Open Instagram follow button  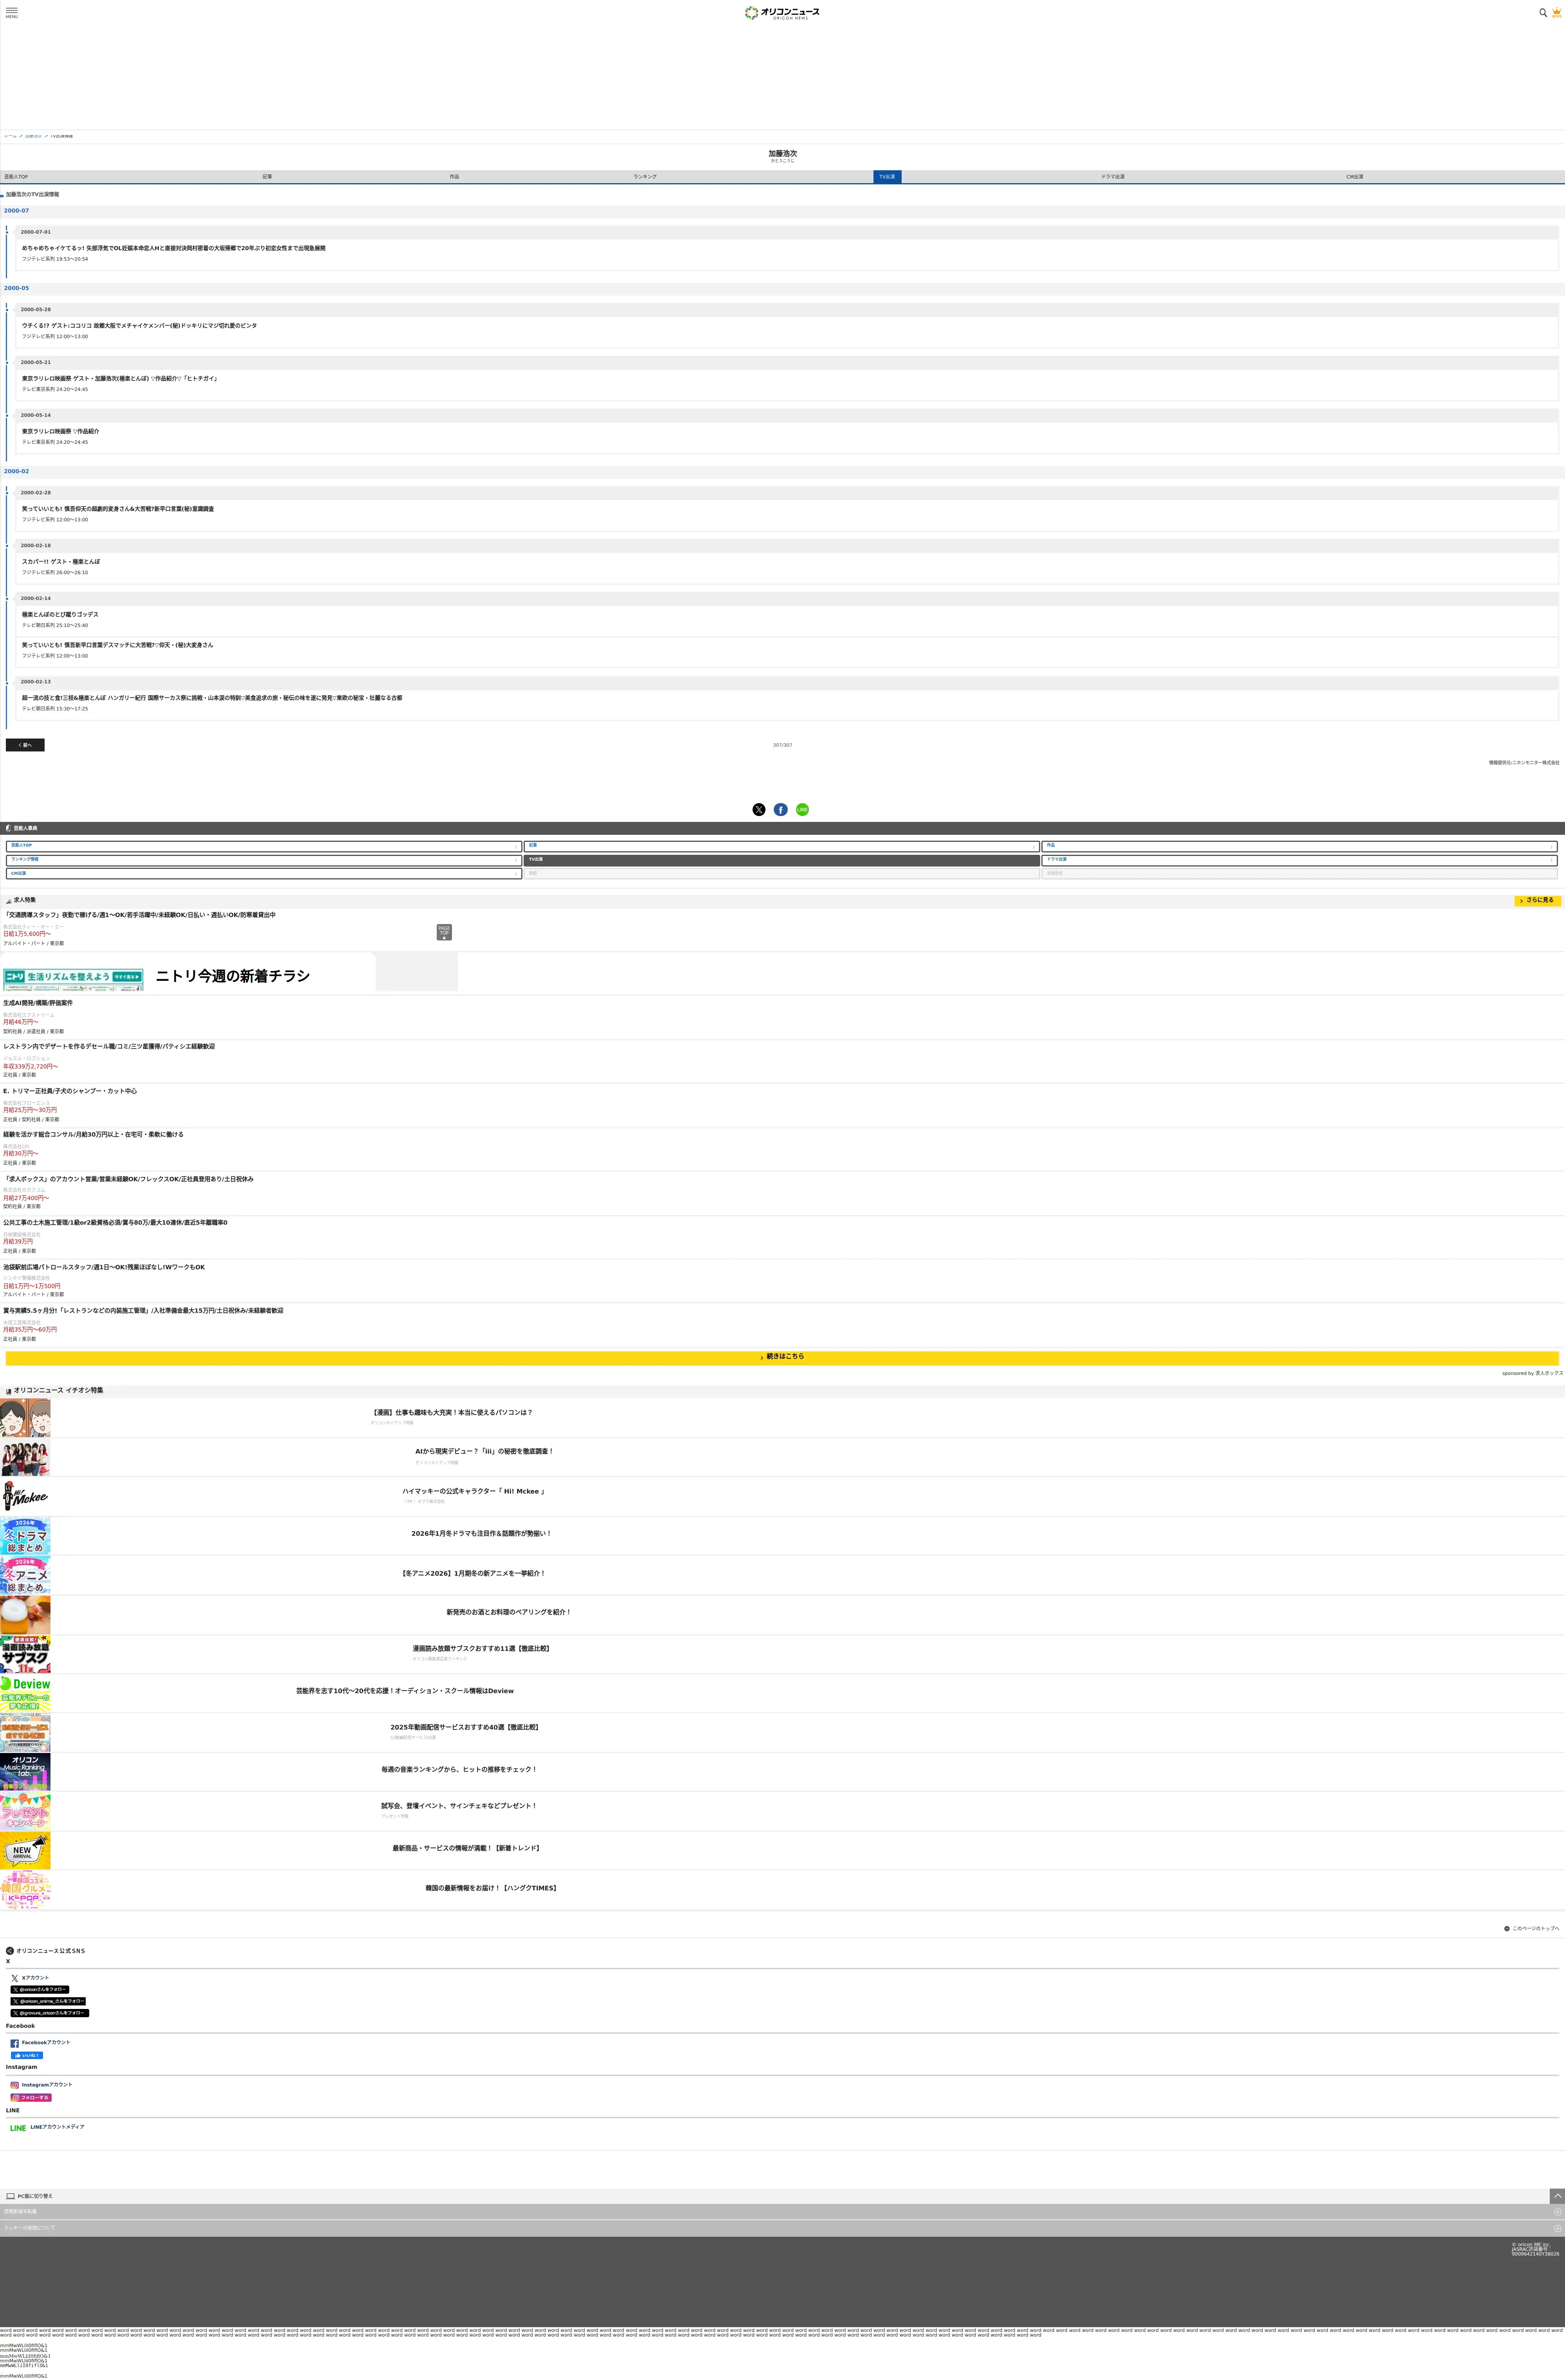click(31, 2097)
